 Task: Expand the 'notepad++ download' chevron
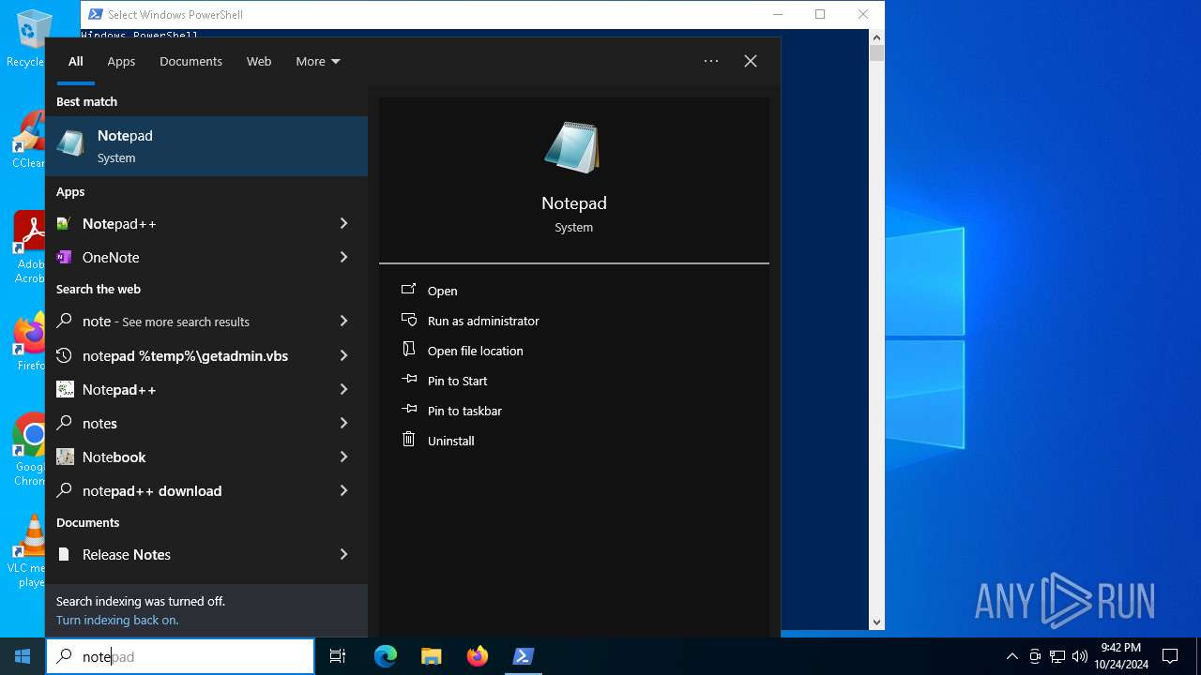[343, 490]
